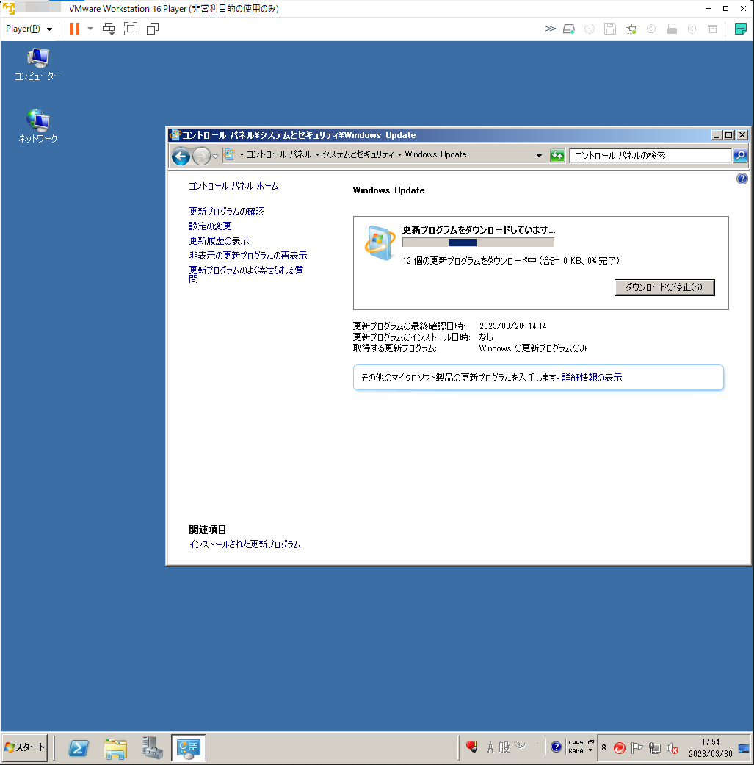Open the コンピューター desktop icon
The width and height of the screenshot is (754, 765).
(x=37, y=65)
